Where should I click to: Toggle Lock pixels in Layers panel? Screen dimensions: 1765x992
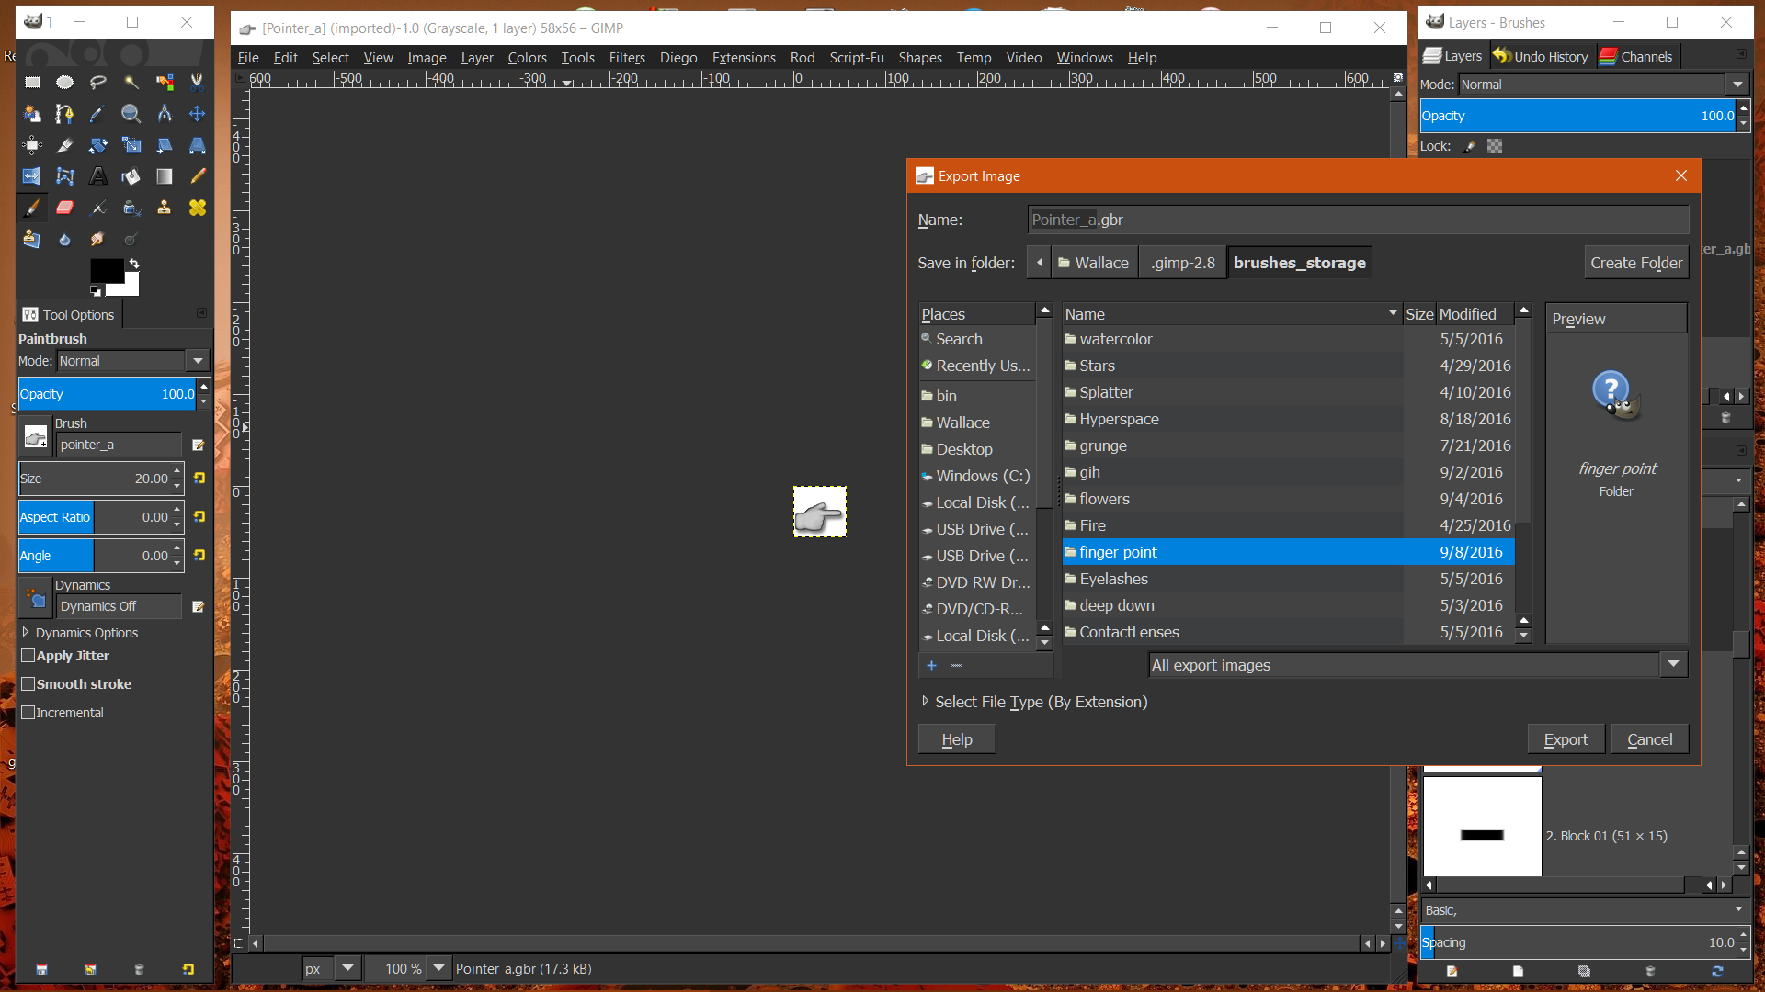tap(1470, 146)
